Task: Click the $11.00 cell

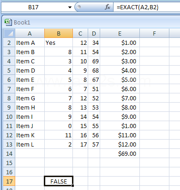Action: click(120, 135)
